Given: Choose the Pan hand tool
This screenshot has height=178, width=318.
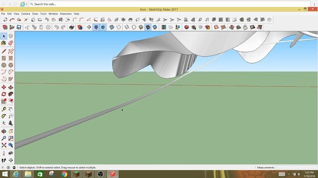Looking at the screenshot, I should [11, 132].
